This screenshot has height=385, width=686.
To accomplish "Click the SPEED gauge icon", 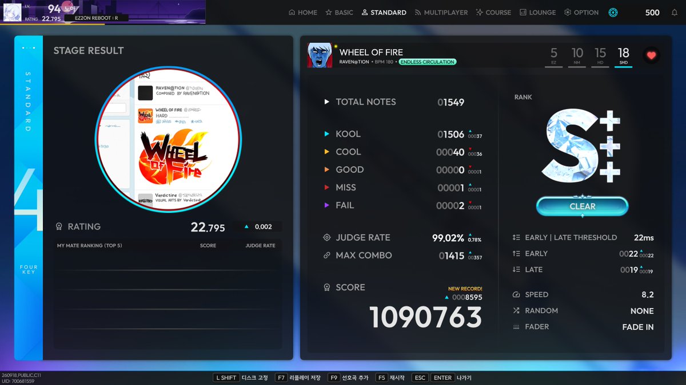I will point(516,295).
